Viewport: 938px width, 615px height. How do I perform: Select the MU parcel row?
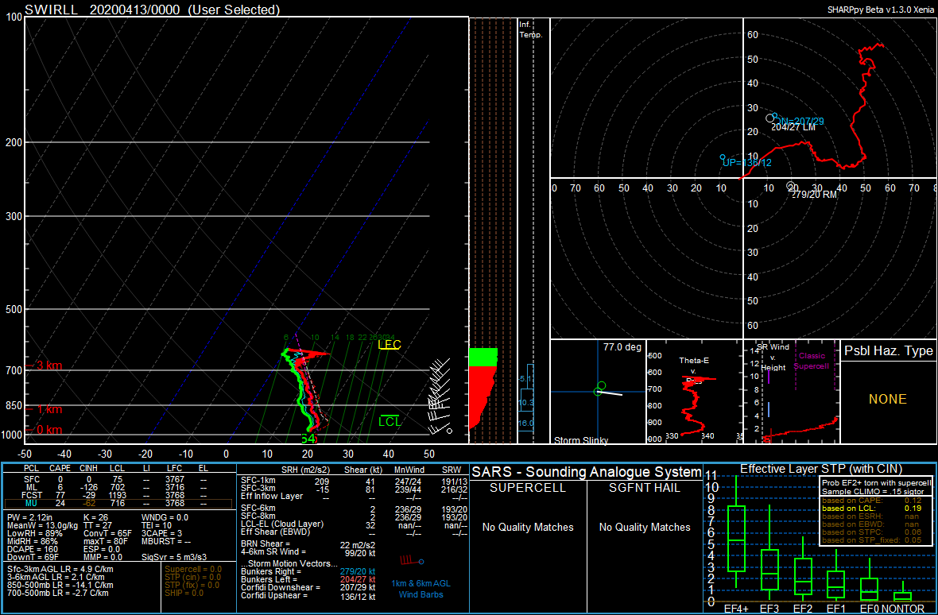[x=119, y=503]
